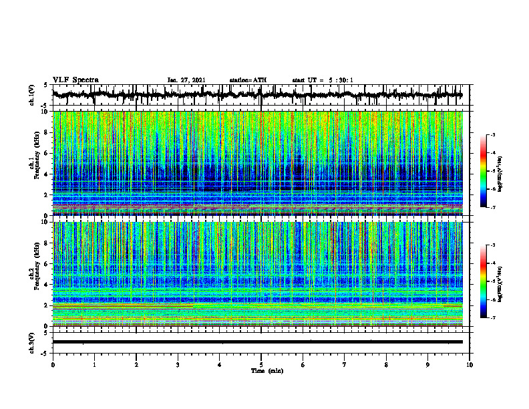This screenshot has width=529, height=409.
Task: Click time axis tick label "2"
Action: [x=136, y=365]
